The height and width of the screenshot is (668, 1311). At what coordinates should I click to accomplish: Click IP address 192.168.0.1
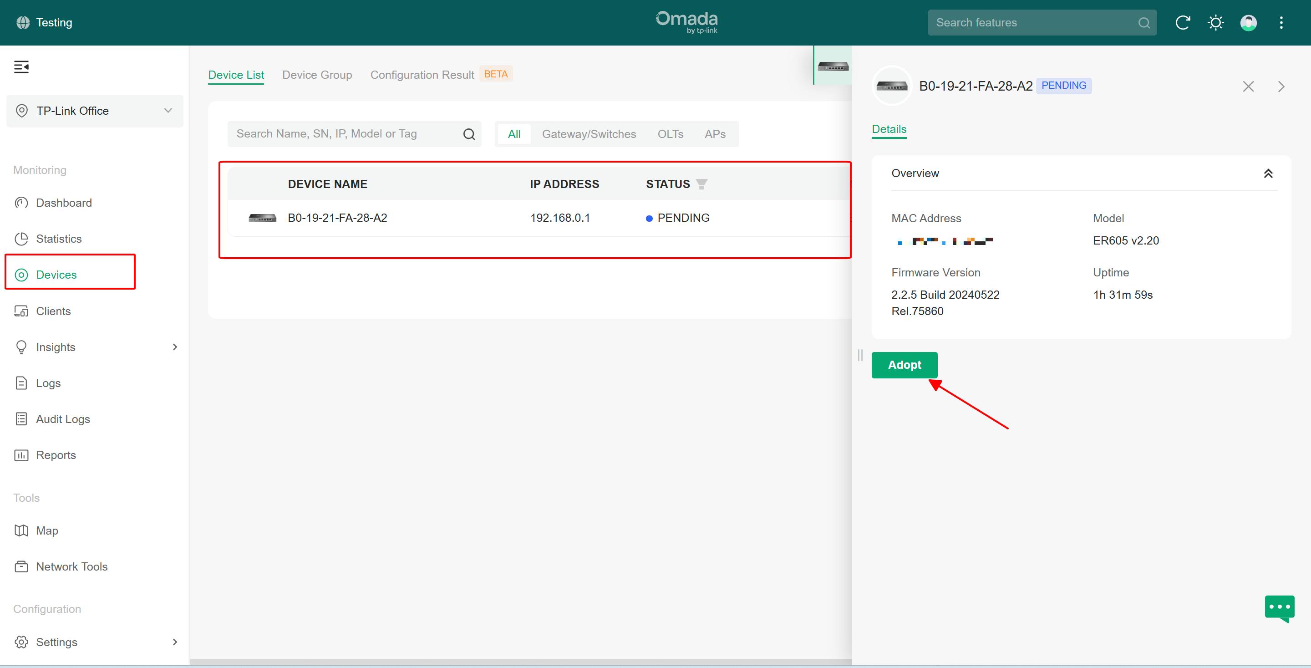click(560, 218)
